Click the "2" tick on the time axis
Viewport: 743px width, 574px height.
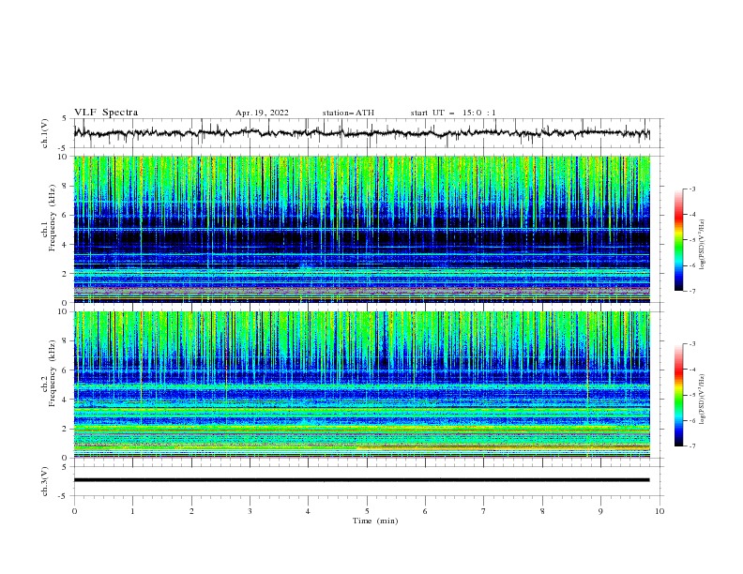191,511
